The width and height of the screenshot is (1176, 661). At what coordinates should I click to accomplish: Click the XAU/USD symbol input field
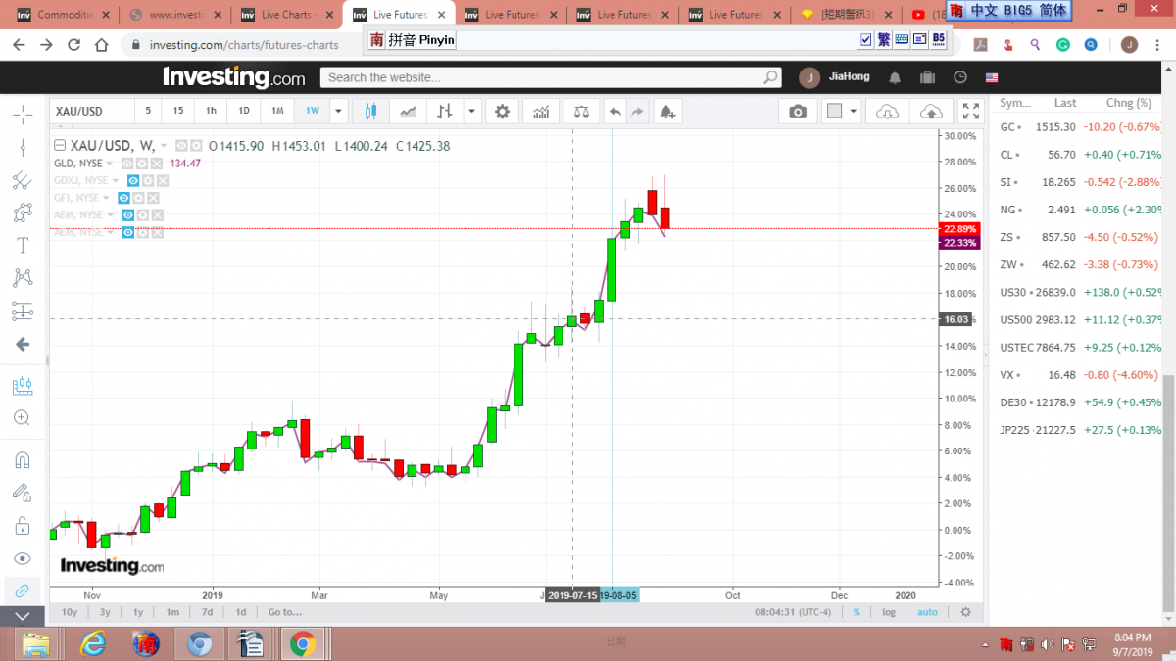click(x=90, y=111)
